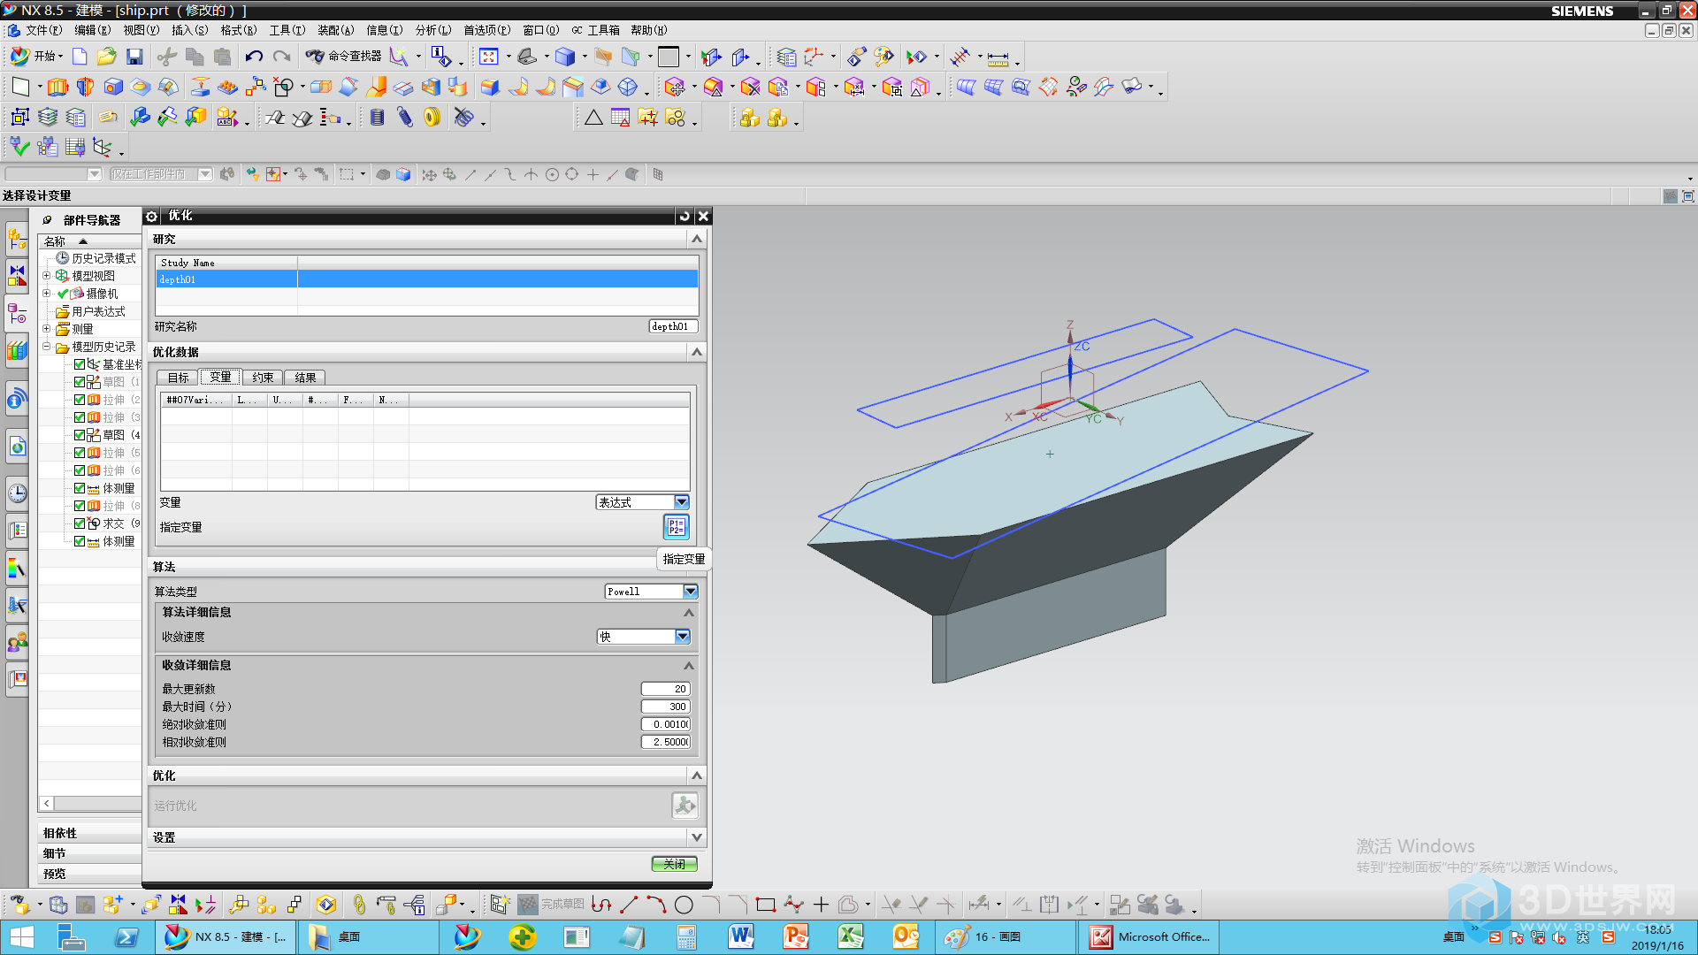
Task: Click the Fit view icon
Action: coord(488,57)
